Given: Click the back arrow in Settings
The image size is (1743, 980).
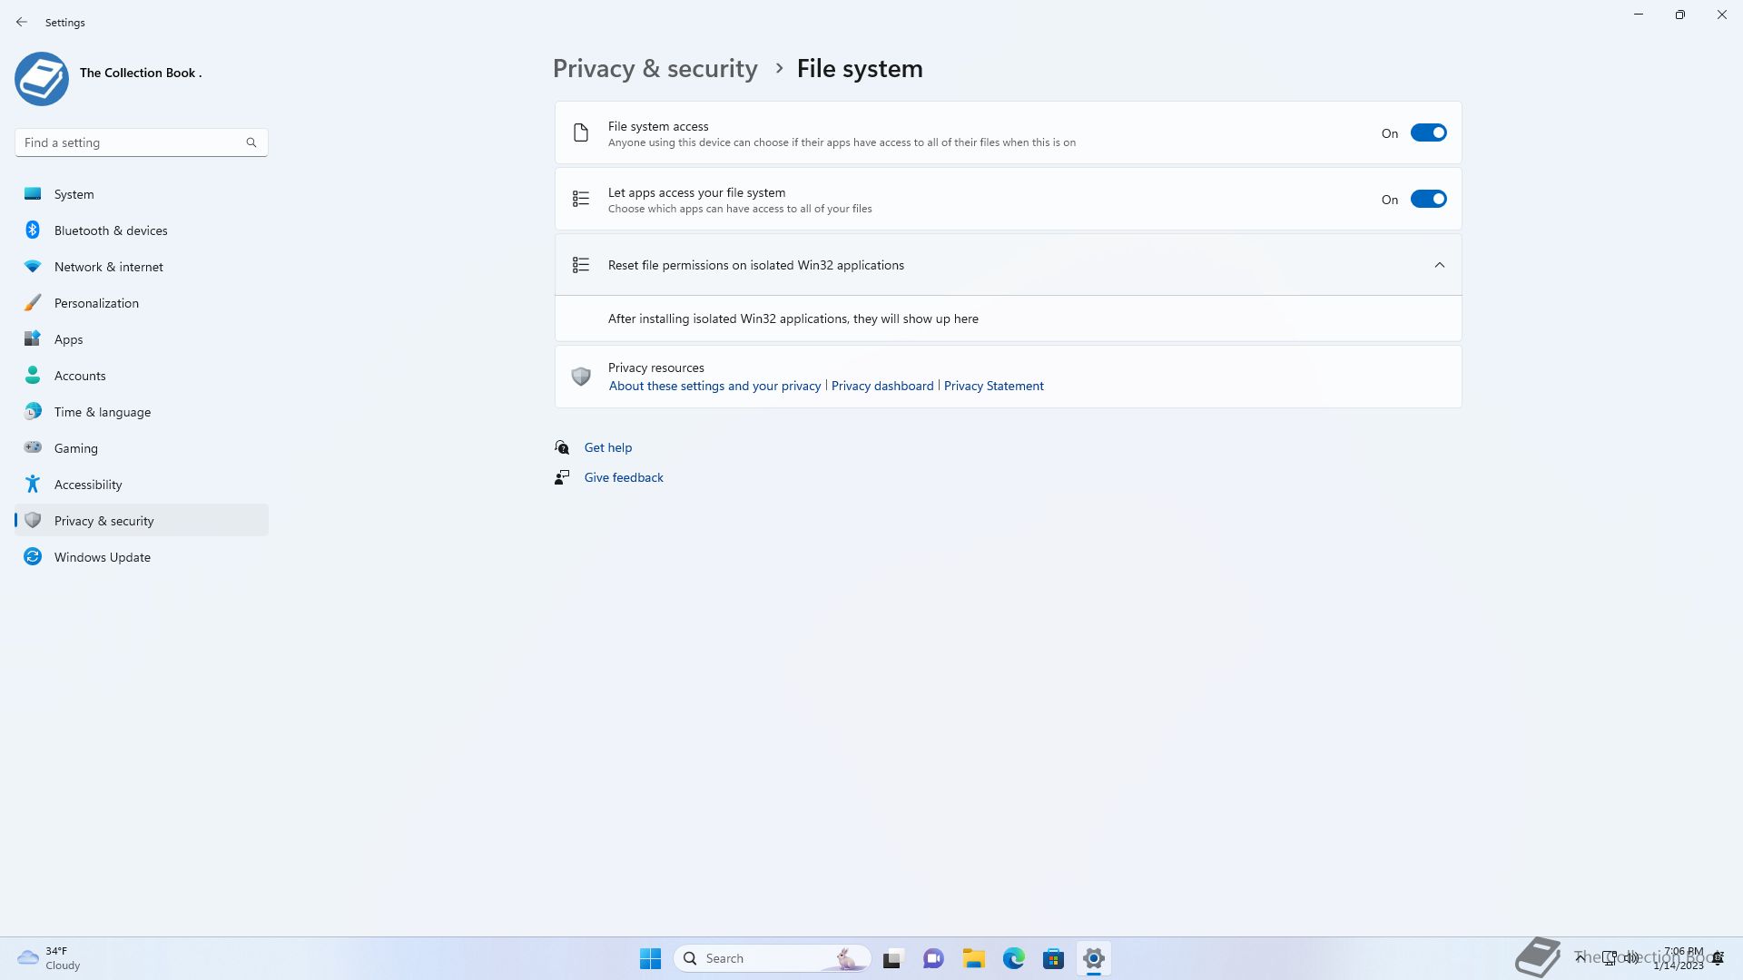Looking at the screenshot, I should [x=22, y=22].
